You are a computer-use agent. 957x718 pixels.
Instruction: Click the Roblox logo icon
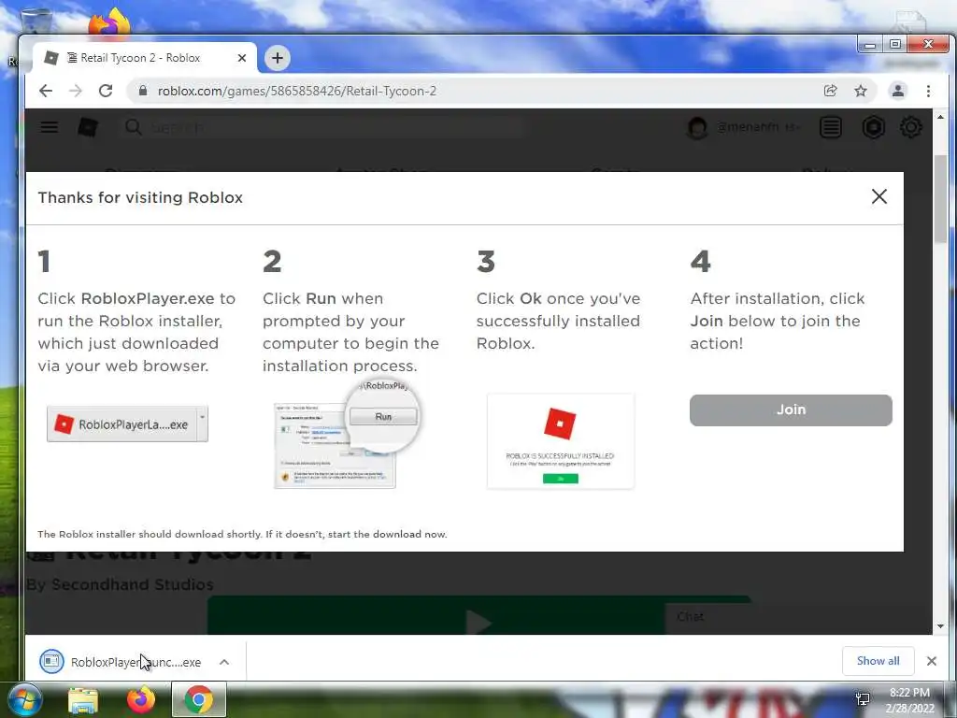88,127
